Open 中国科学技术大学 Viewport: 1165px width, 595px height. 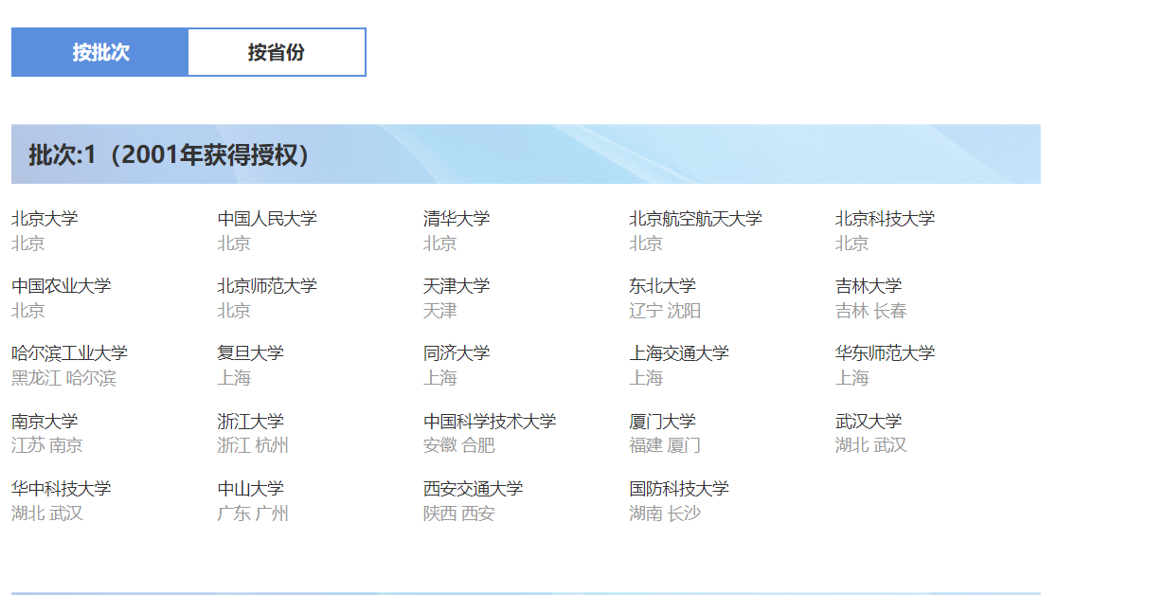pyautogui.click(x=490, y=420)
